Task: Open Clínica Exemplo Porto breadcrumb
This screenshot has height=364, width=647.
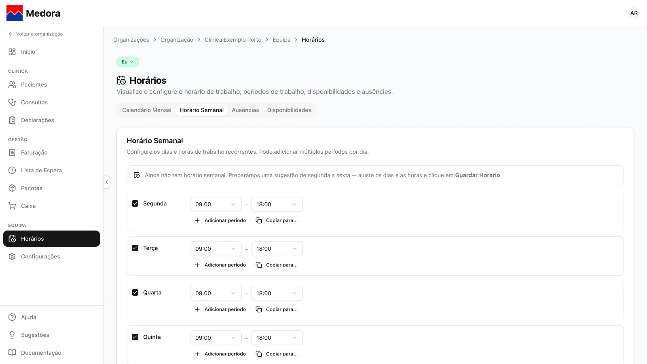Action: click(233, 40)
